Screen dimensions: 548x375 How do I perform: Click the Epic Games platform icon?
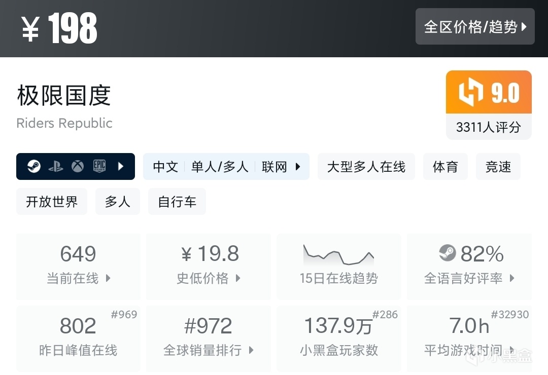(x=99, y=166)
